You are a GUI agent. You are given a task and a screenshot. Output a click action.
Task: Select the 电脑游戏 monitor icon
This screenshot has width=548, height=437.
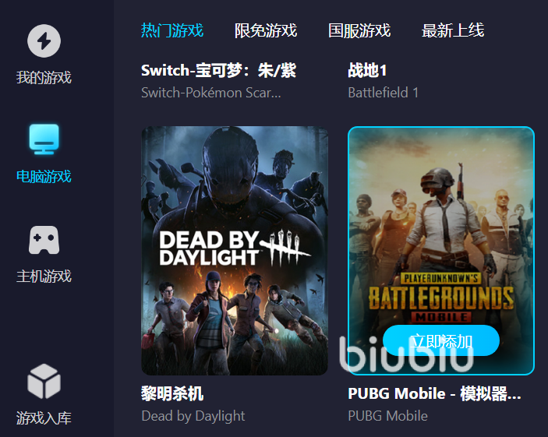(44, 139)
